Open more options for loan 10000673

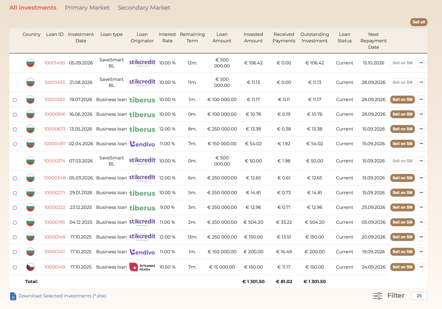(421, 129)
